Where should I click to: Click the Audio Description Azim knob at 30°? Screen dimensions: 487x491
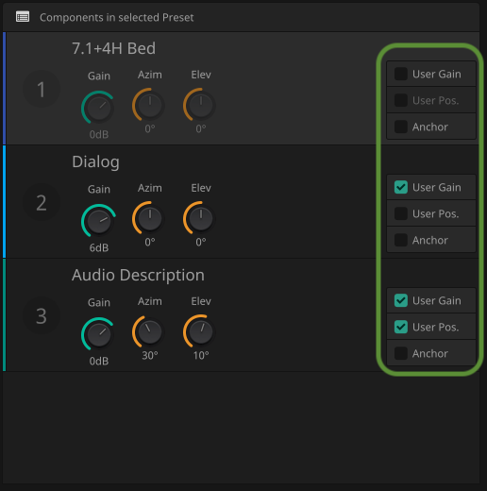coord(150,331)
